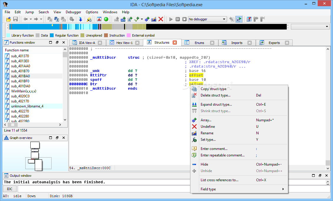Click the search next binoculars icon

click(x=72, y=19)
